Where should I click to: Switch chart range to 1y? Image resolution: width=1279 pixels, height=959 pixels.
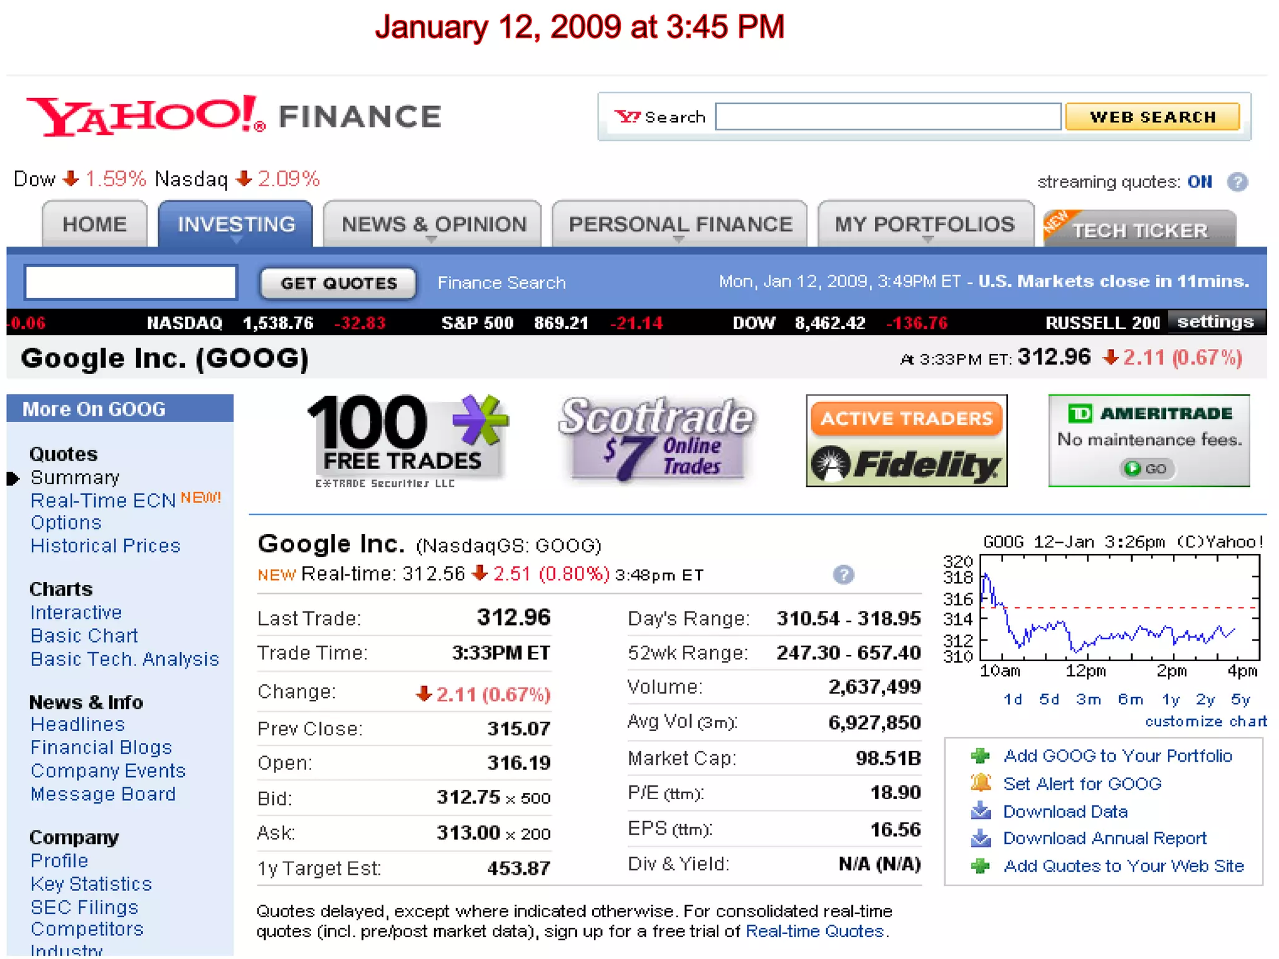(1170, 699)
